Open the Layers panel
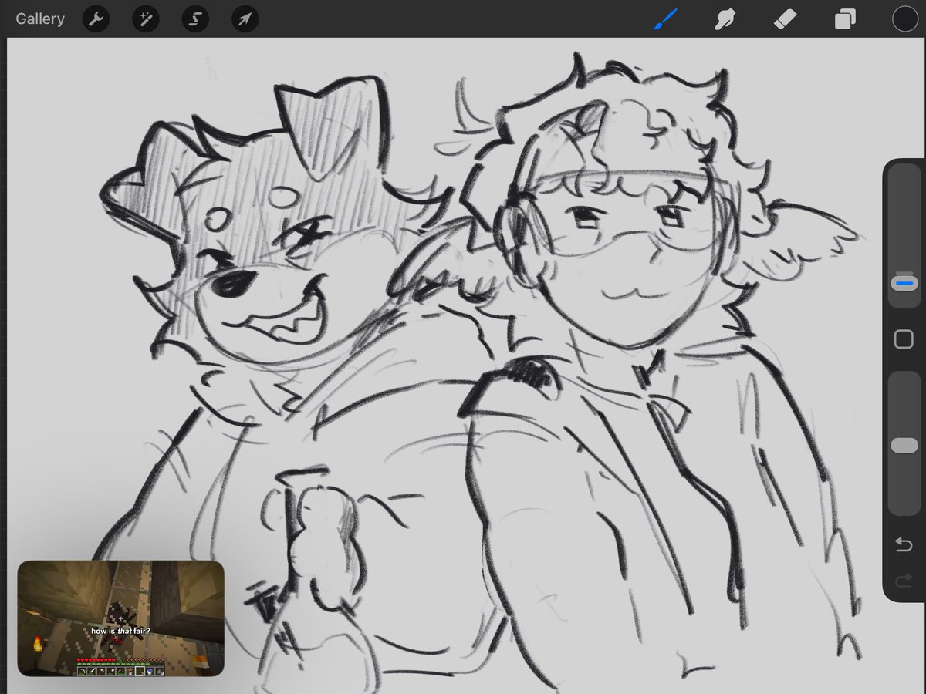 [845, 19]
